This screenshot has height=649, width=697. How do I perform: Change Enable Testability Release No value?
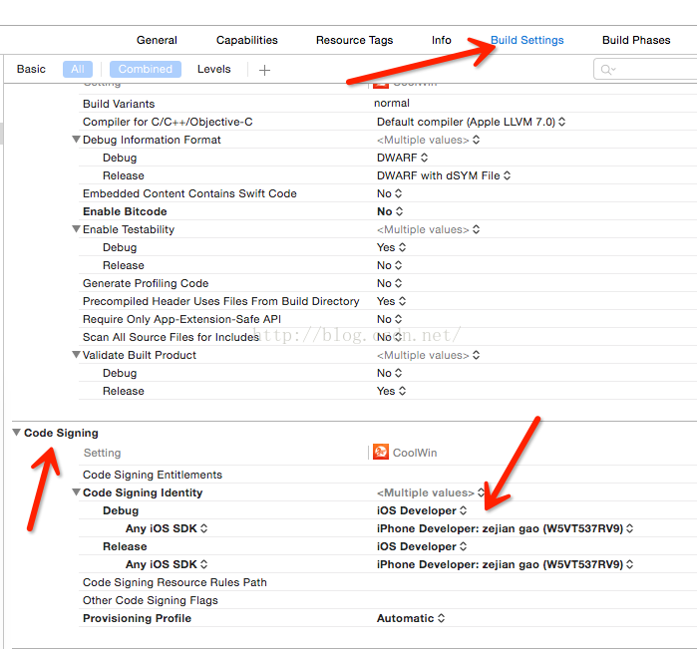pos(389,265)
